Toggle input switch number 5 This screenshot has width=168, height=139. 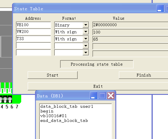[x=5, y=100]
